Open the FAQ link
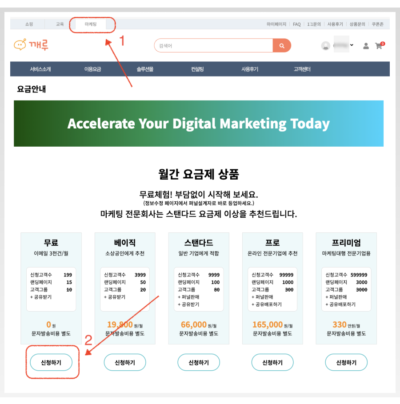 [296, 24]
